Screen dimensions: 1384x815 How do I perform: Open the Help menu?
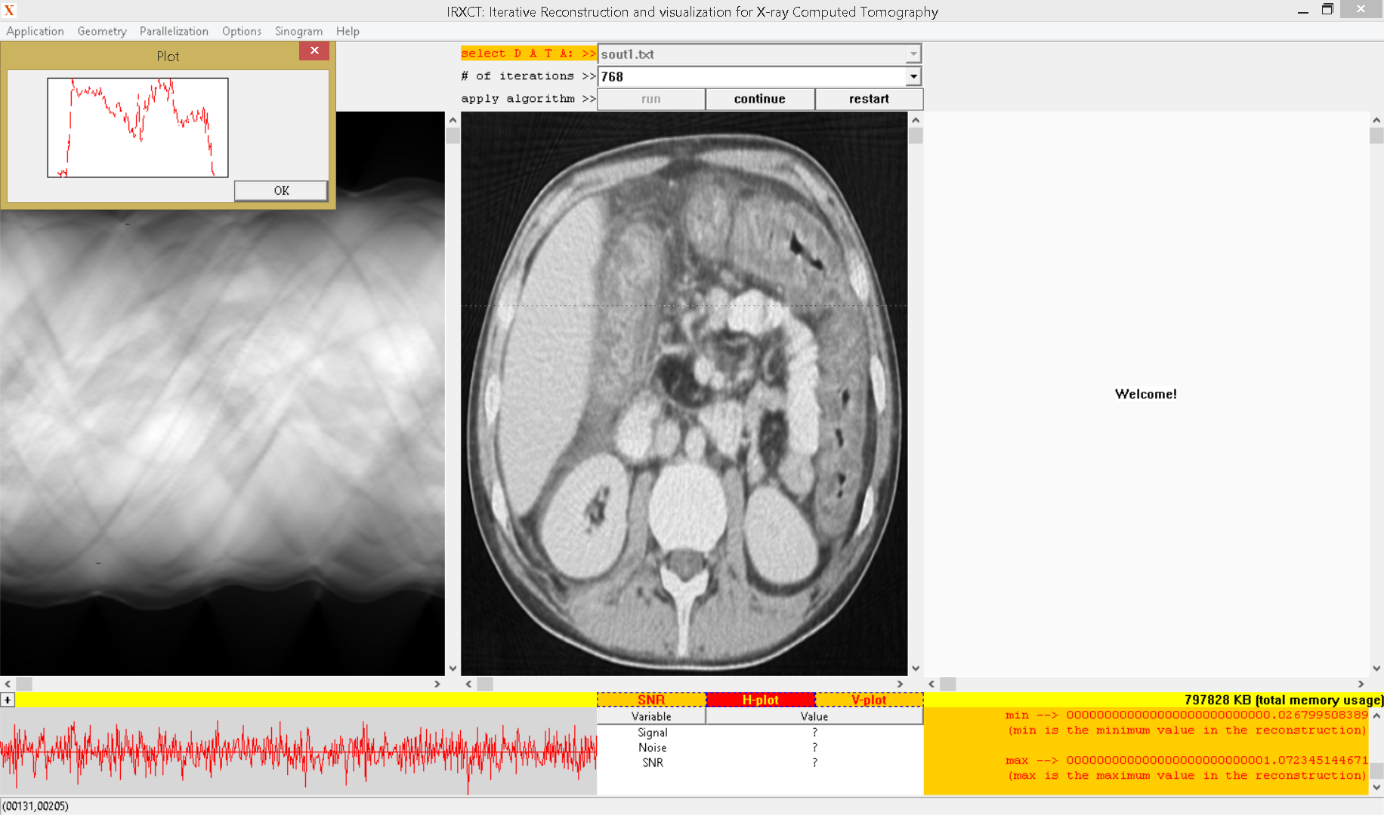tap(348, 31)
